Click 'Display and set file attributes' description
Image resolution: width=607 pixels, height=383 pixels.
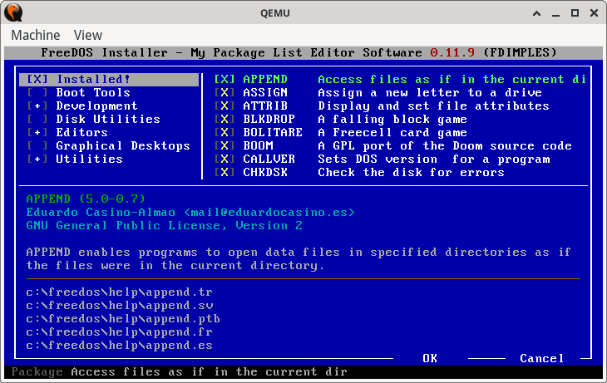pyautogui.click(x=433, y=106)
